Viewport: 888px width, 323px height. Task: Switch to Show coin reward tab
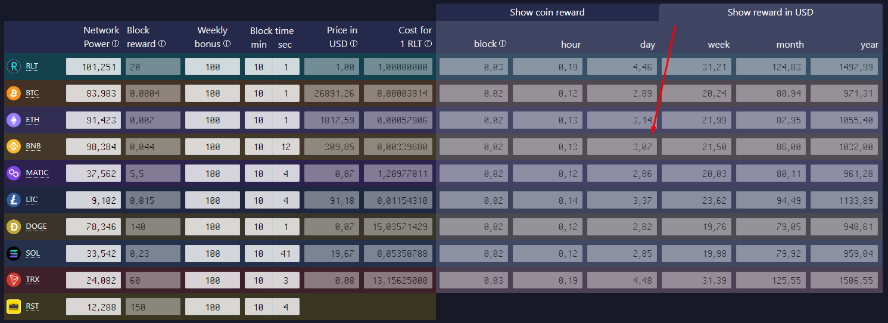click(x=547, y=13)
